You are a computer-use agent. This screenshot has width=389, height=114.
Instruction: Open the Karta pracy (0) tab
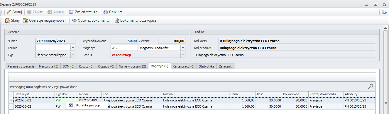[184, 66]
